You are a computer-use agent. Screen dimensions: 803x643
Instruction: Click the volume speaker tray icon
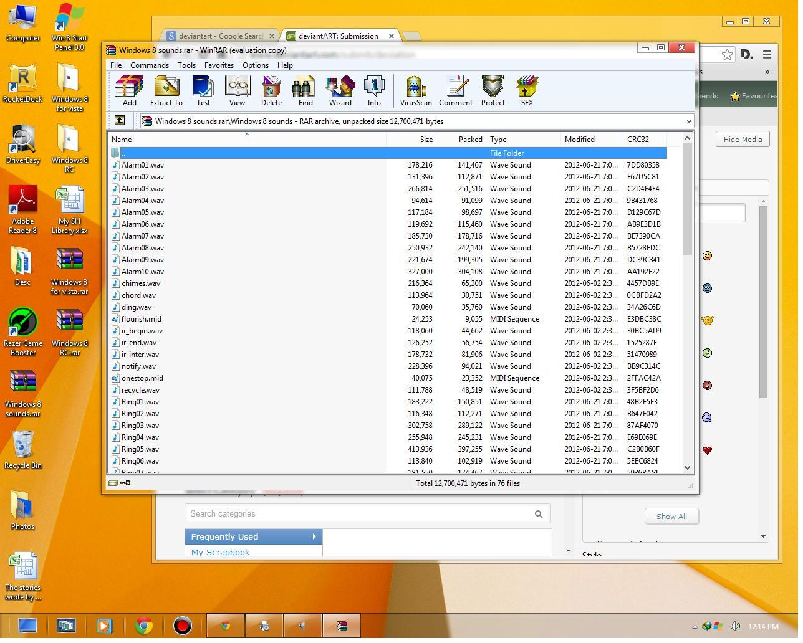[735, 626]
